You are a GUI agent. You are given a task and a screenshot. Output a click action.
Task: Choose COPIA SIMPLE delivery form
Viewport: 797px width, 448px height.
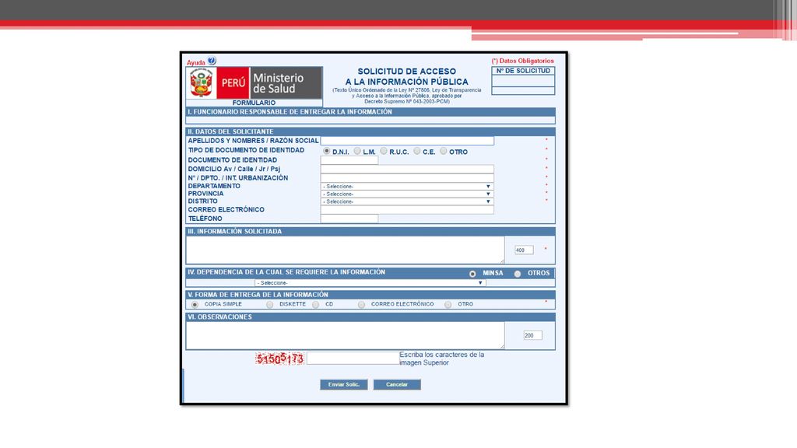(195, 305)
